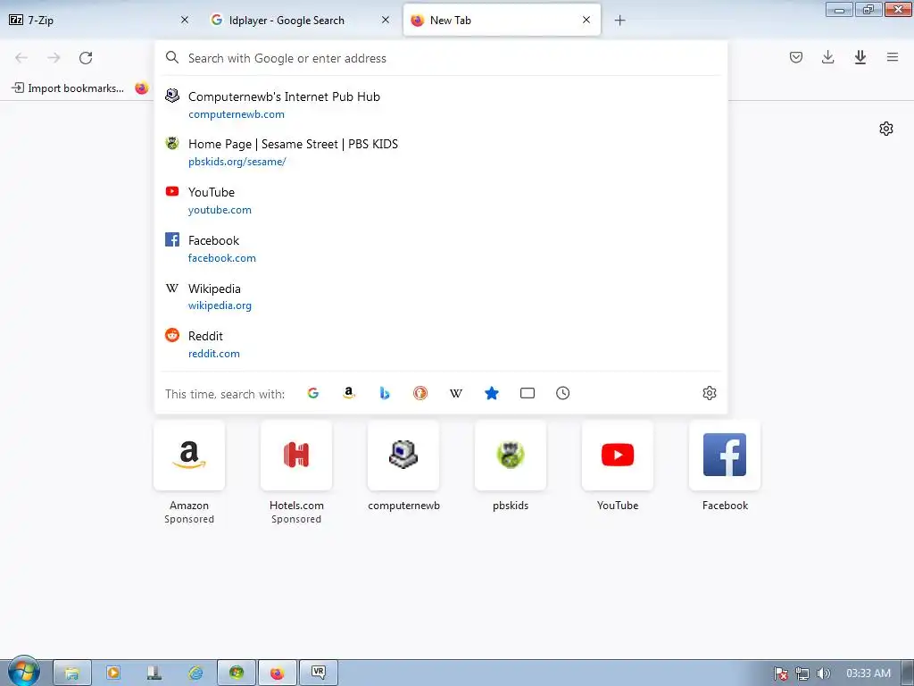
Task: Click the volume speaker tray icon
Action: coord(823,673)
